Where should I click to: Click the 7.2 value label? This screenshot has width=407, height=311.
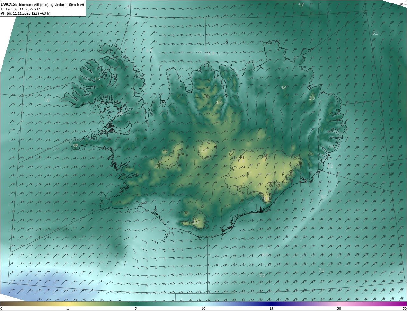262,276
